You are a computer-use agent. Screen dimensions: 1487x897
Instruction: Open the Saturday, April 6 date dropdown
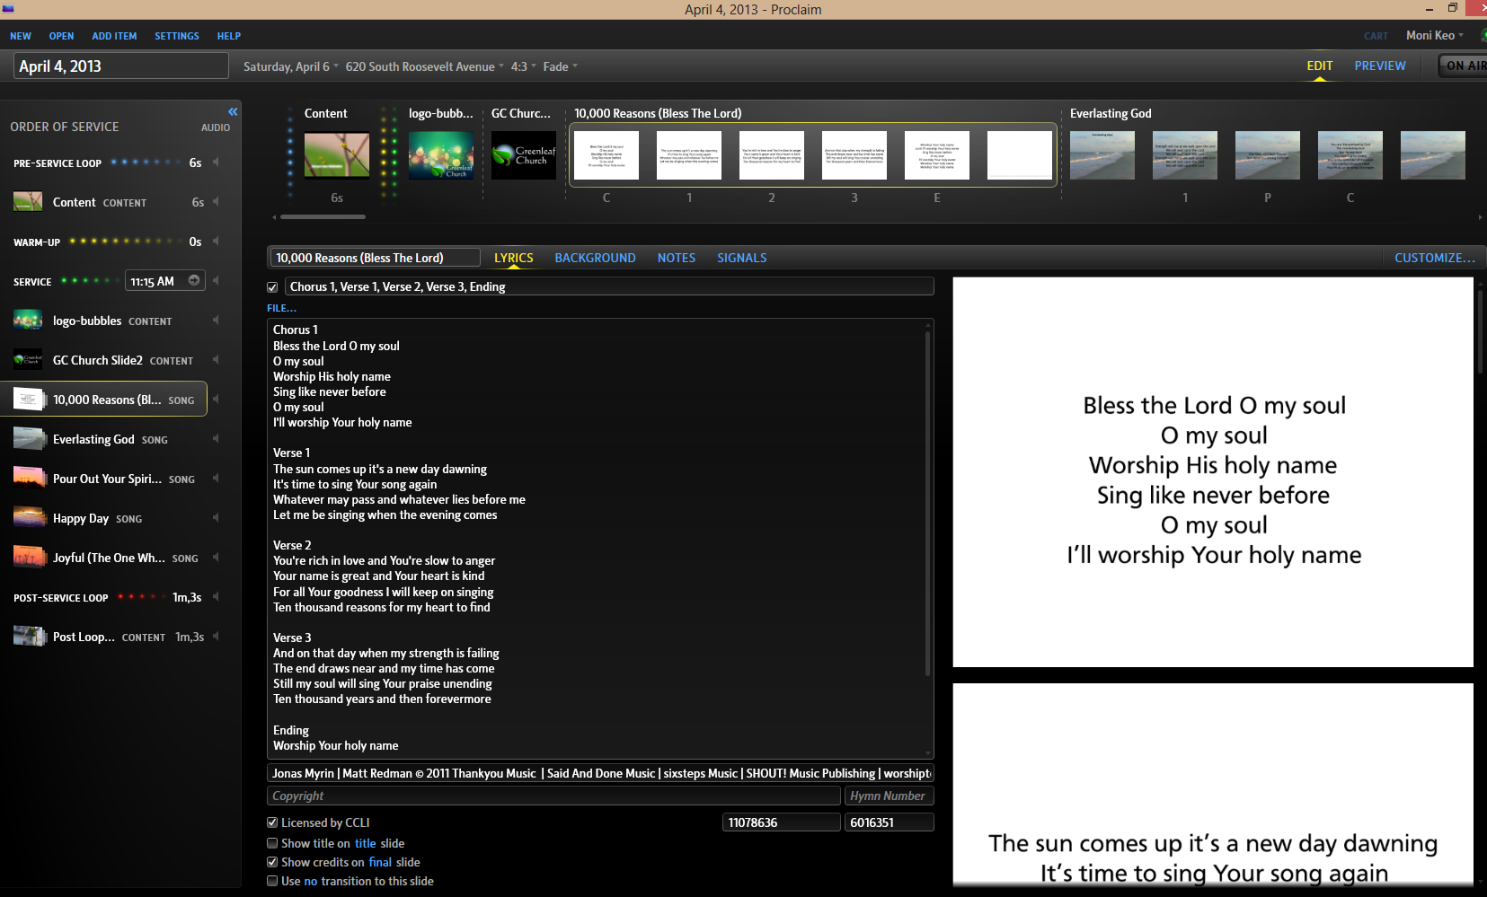click(291, 66)
